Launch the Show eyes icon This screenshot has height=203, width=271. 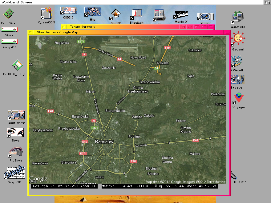(x=15, y=133)
